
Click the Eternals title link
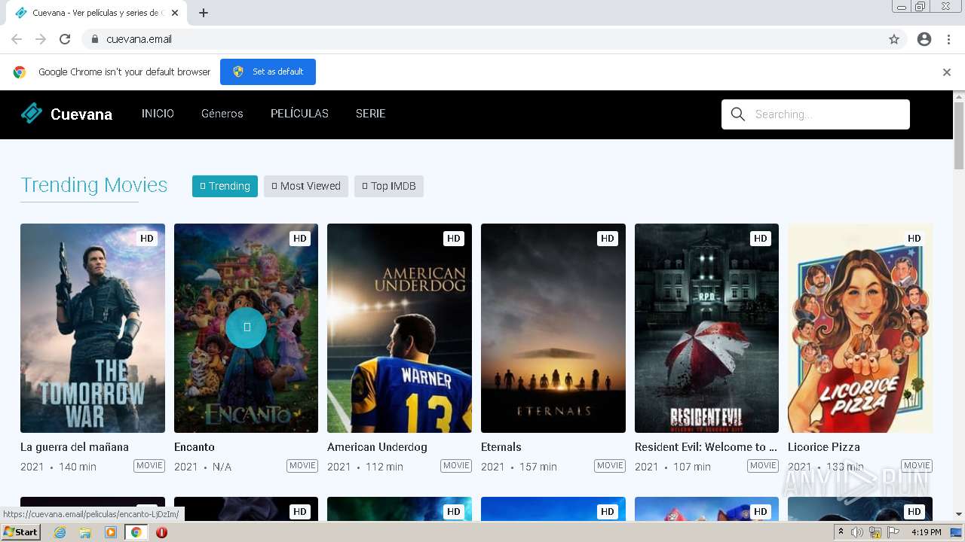tap(501, 447)
